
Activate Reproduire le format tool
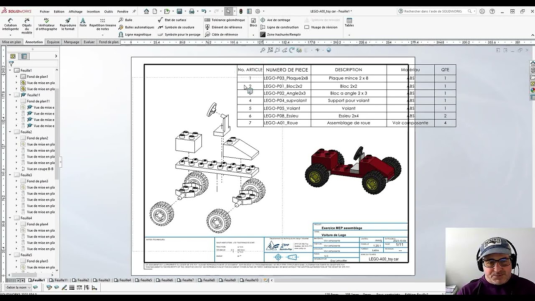68,25
